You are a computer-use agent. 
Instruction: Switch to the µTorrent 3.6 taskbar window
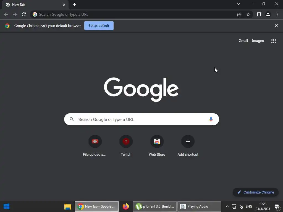pyautogui.click(x=155, y=206)
